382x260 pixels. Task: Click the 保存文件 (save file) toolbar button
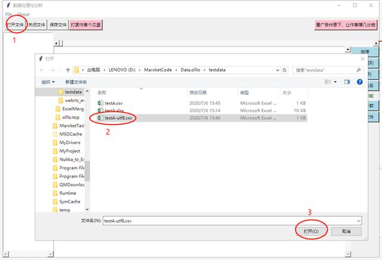coord(58,25)
